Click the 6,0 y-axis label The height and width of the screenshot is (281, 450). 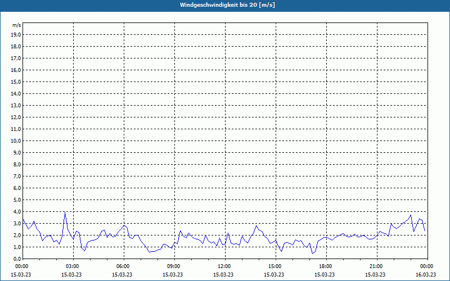coord(17,188)
